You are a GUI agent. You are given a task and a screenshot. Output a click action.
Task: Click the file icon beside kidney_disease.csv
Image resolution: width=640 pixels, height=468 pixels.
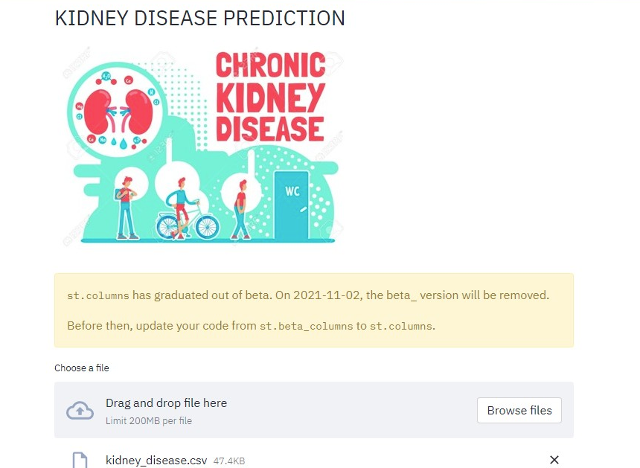tap(80, 460)
